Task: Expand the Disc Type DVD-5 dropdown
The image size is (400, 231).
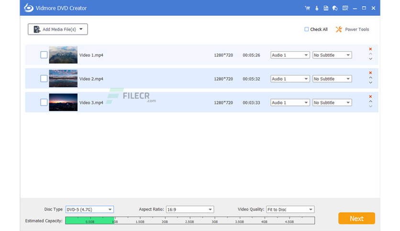Action: tap(89, 210)
